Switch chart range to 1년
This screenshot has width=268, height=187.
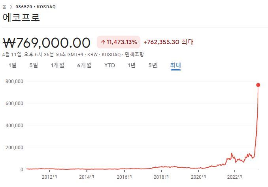pyautogui.click(x=132, y=65)
